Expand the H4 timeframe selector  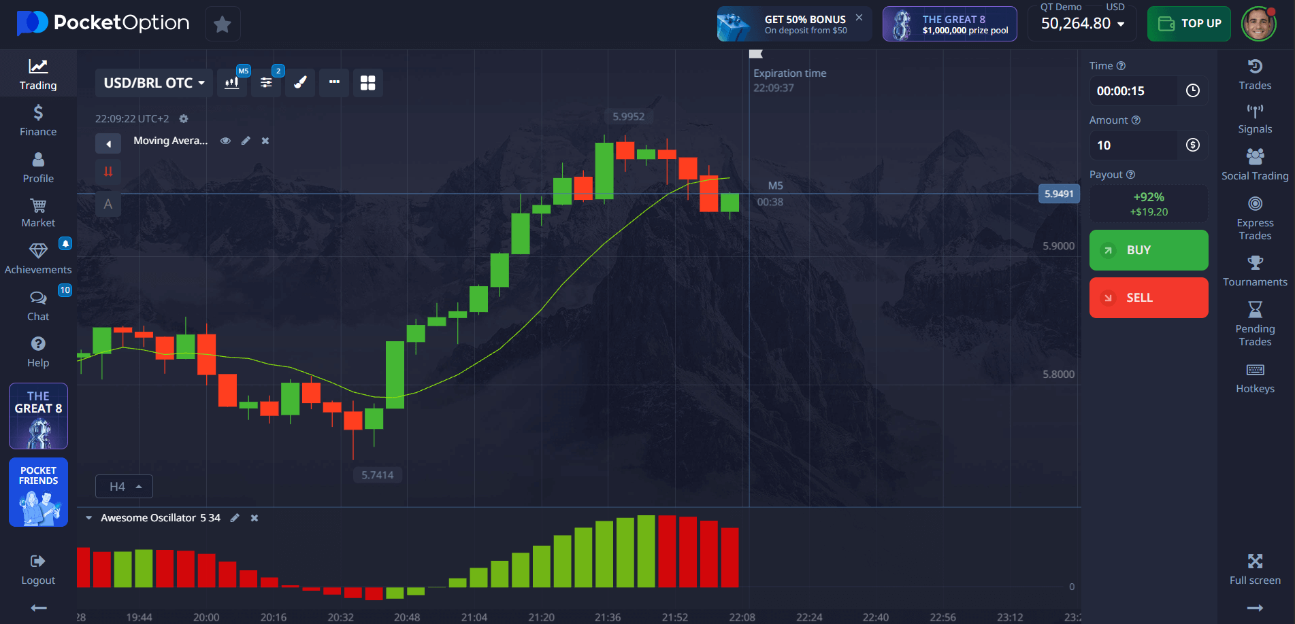coord(125,487)
